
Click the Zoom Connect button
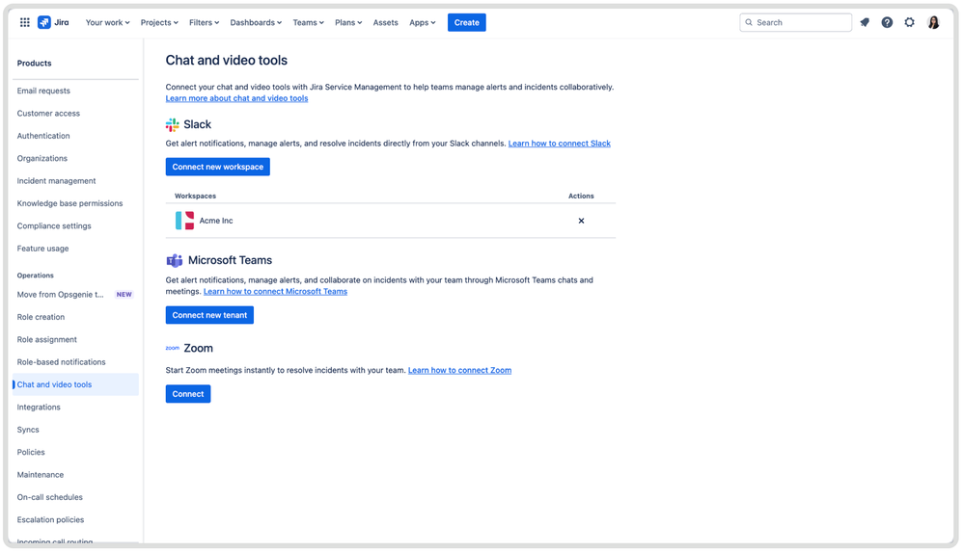tap(188, 394)
